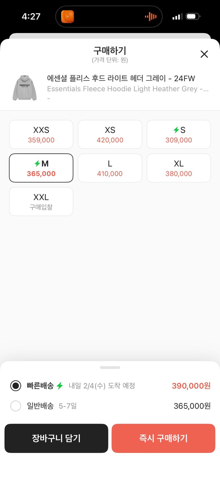
Task: Tap the 365,000원 standard delivery price
Action: pos(192,406)
